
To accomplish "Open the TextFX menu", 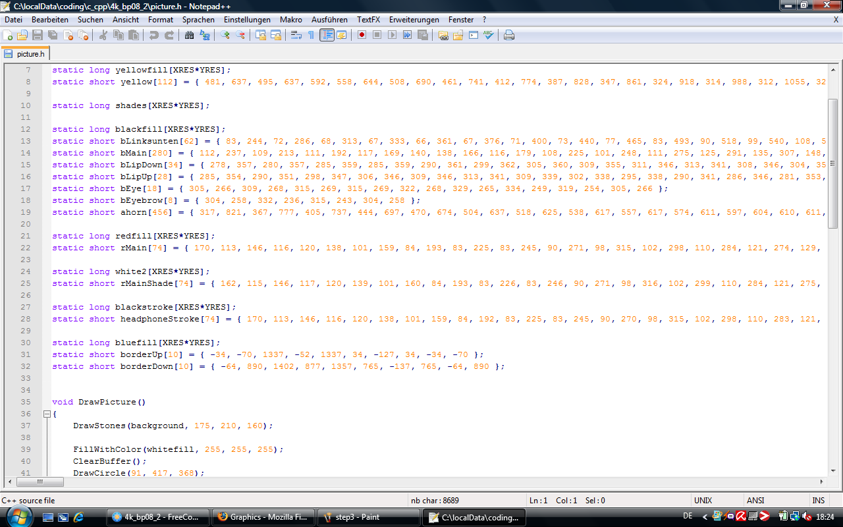I will (368, 20).
